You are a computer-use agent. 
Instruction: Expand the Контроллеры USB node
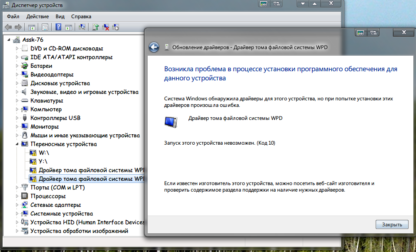pos(17,118)
